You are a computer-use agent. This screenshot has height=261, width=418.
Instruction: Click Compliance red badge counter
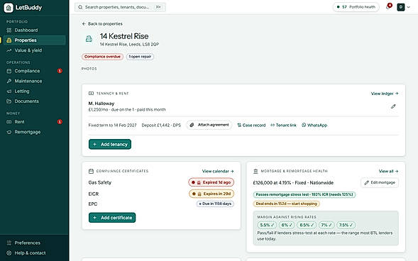[x=60, y=71]
